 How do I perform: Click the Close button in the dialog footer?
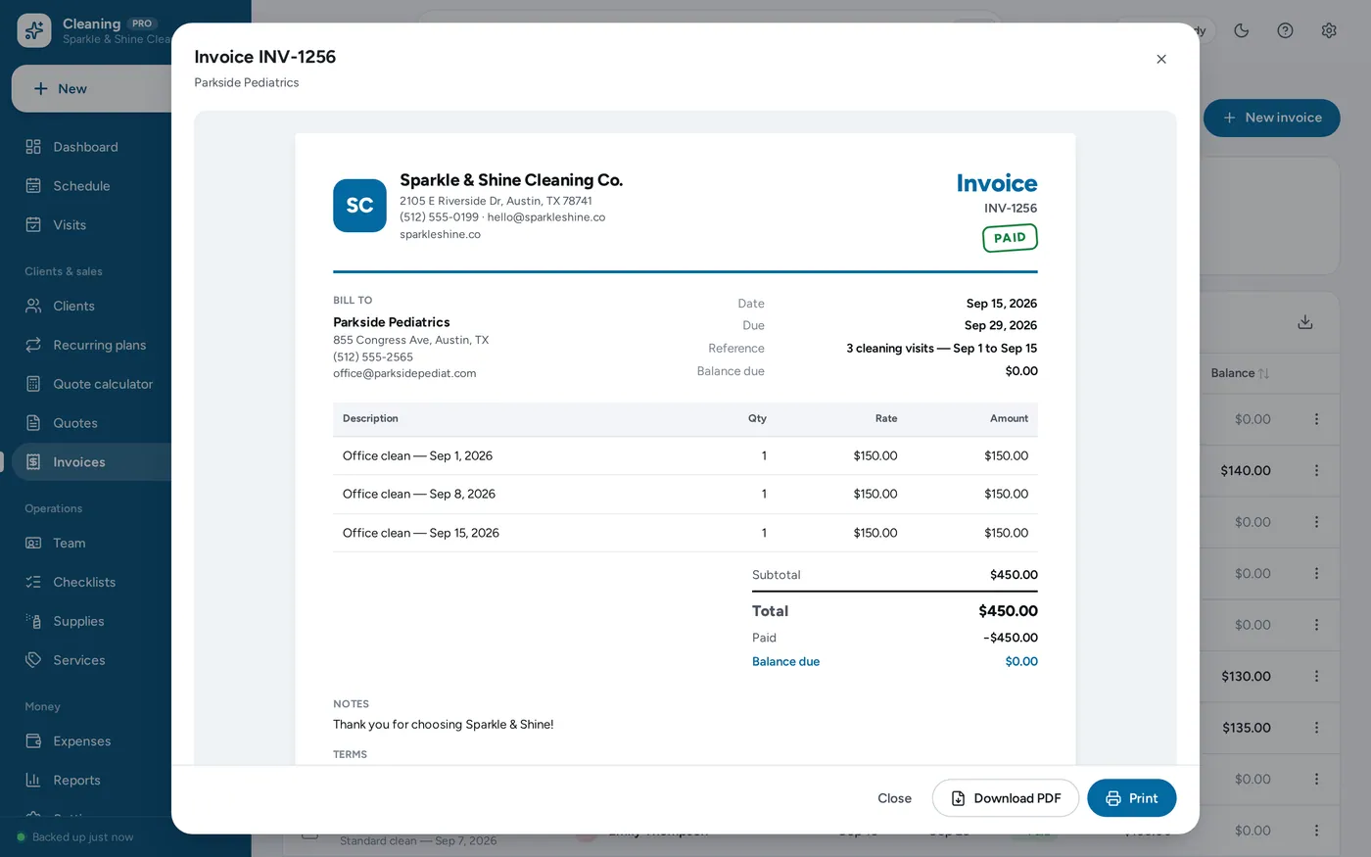894,798
